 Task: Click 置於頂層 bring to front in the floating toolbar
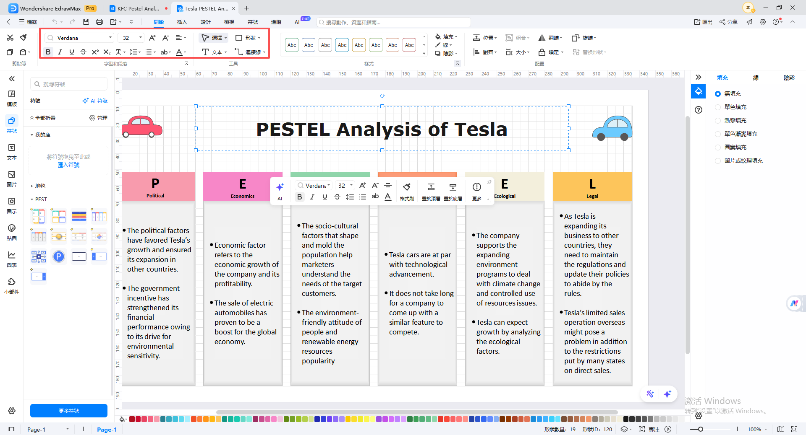coord(431,191)
